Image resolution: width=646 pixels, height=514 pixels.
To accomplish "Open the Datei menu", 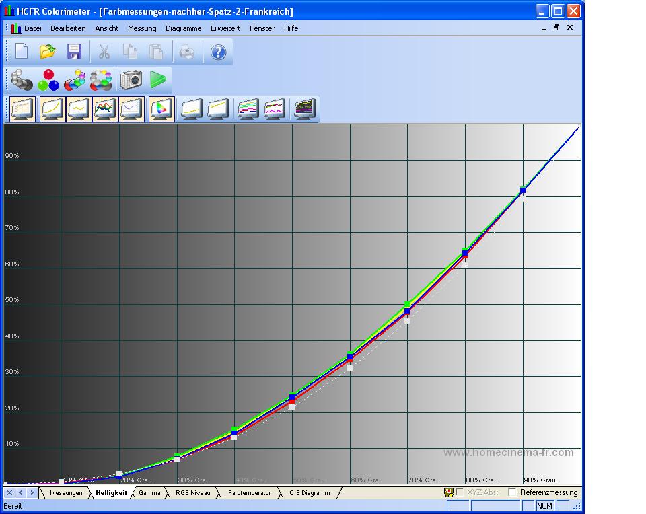I will (x=33, y=28).
